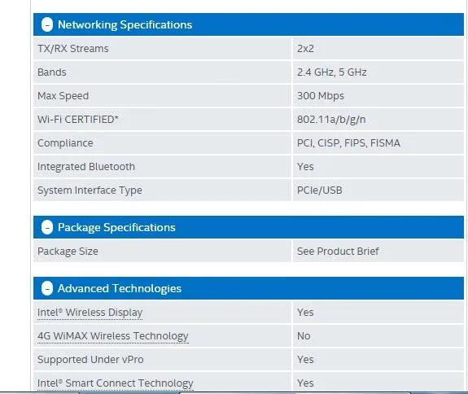Click the Advanced Technologies header title
Image resolution: width=468 pixels, height=394 pixels.
pos(120,289)
